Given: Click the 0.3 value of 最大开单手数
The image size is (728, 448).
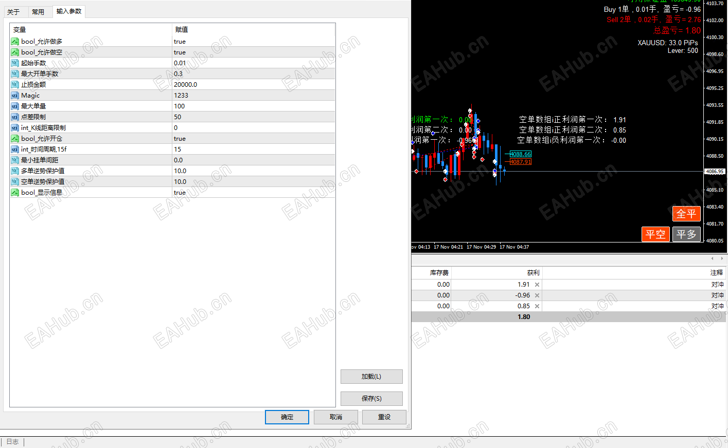Looking at the screenshot, I should click(179, 73).
